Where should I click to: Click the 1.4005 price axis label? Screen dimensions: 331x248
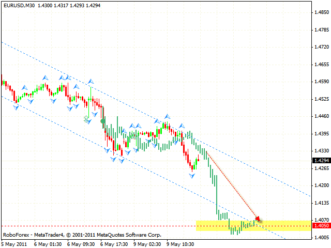320,238
